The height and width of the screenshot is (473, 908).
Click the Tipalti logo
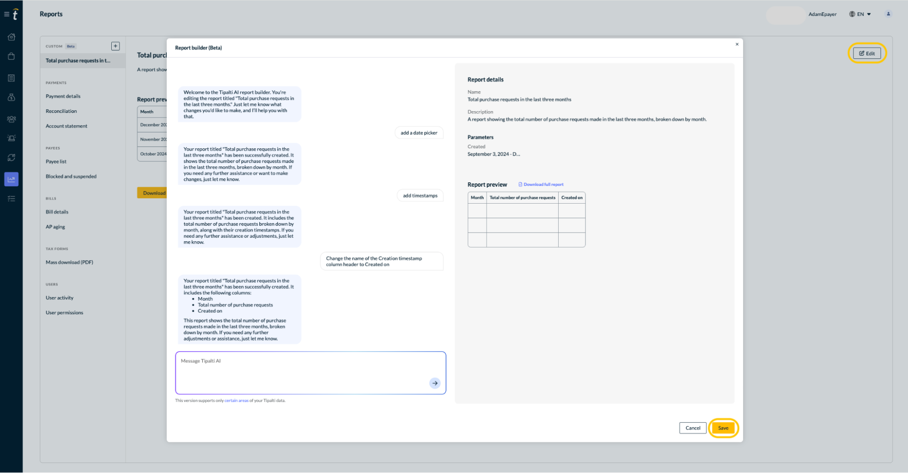tap(15, 15)
